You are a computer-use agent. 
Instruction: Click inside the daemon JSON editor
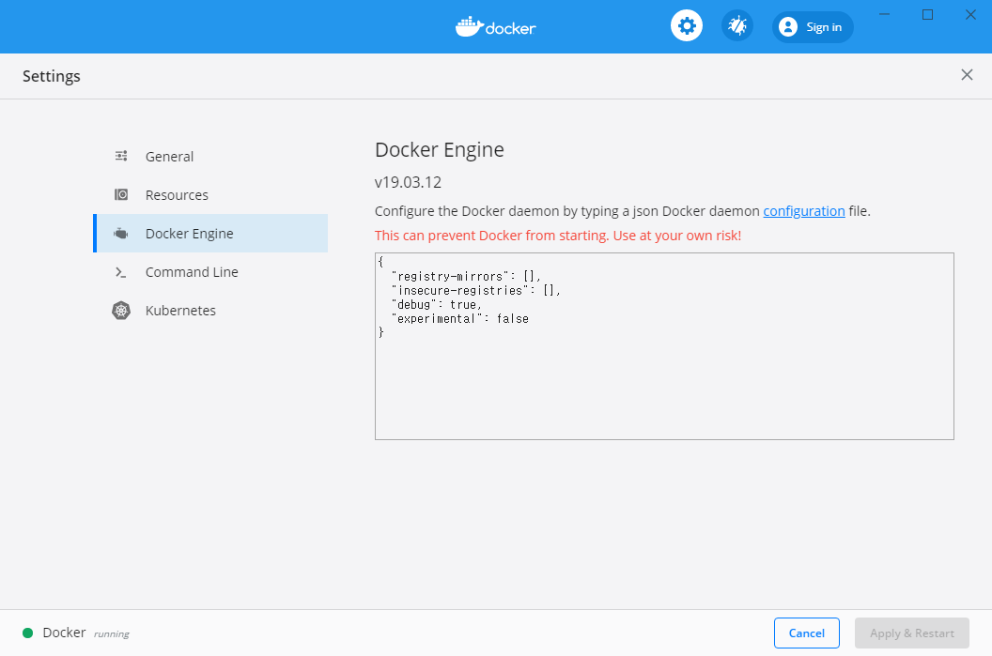pyautogui.click(x=664, y=346)
